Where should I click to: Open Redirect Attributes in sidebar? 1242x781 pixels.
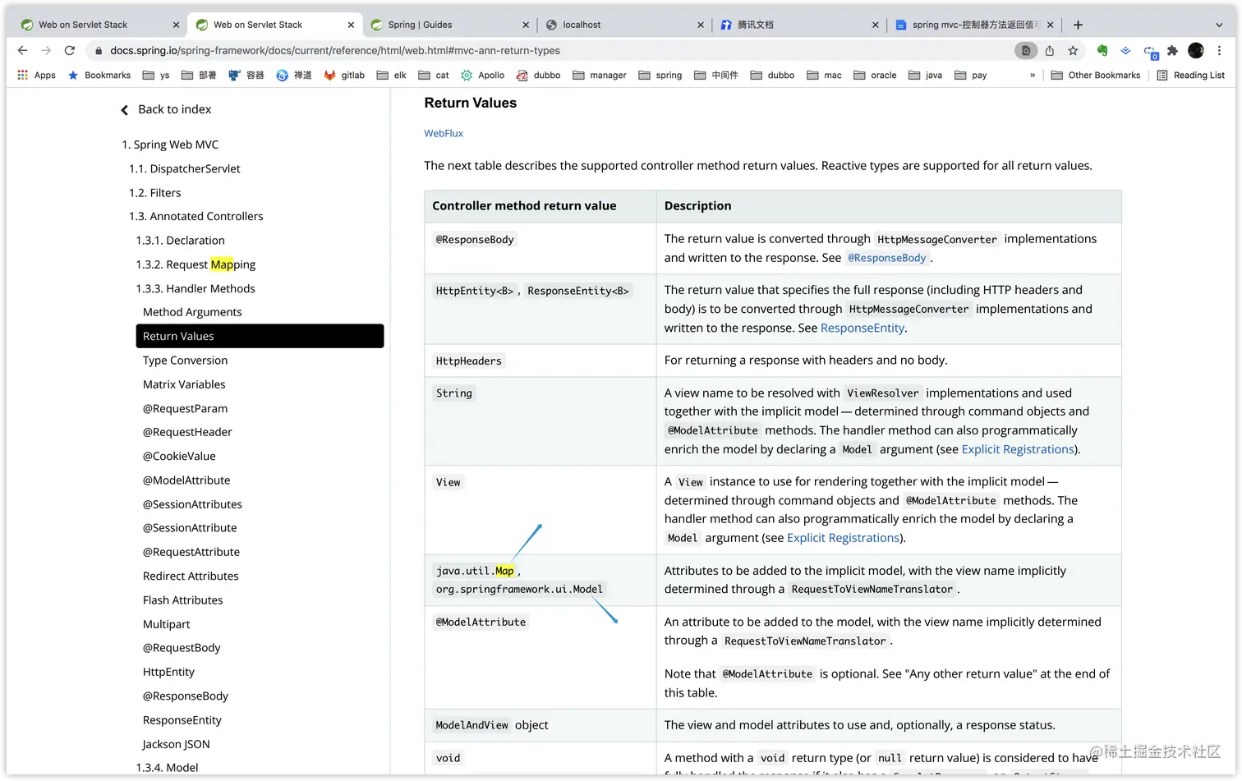(x=191, y=576)
